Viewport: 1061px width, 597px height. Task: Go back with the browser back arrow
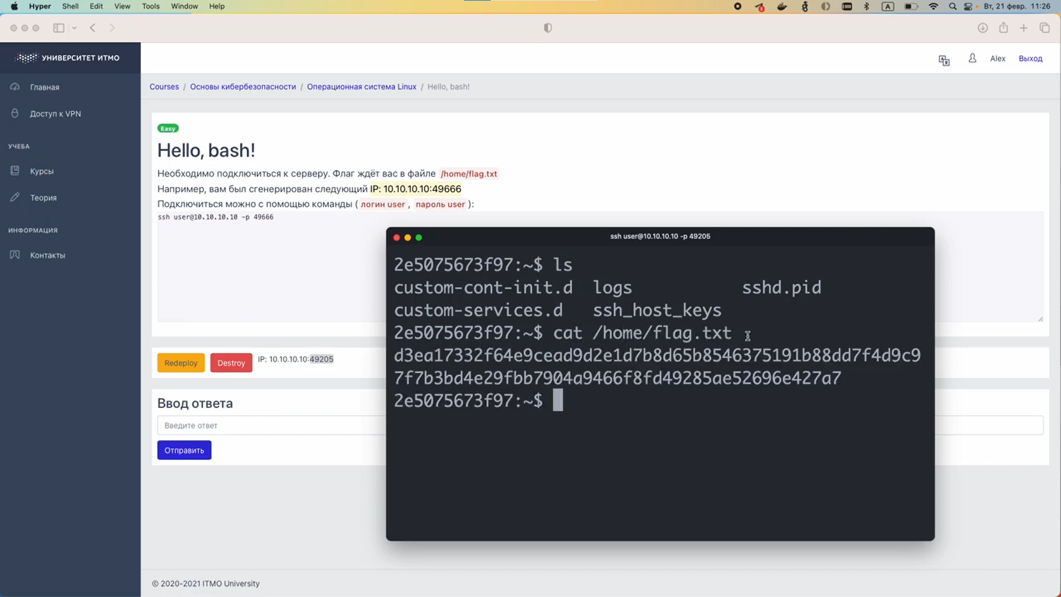pos(93,28)
